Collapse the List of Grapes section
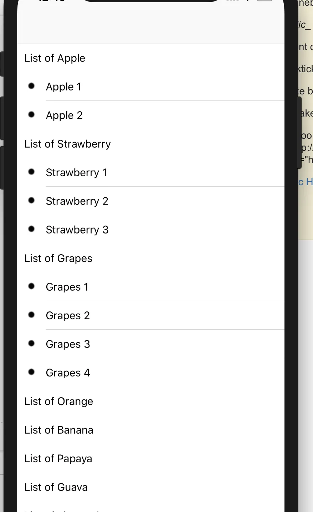Viewport: 313px width, 512px height. (58, 259)
